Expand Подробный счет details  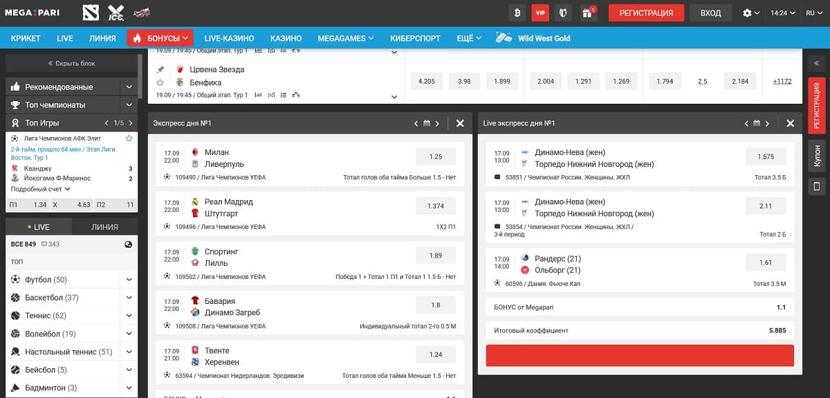click(x=40, y=189)
